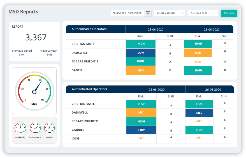
Task: Click Authenticated Operators header in top table
Action: point(89,29)
